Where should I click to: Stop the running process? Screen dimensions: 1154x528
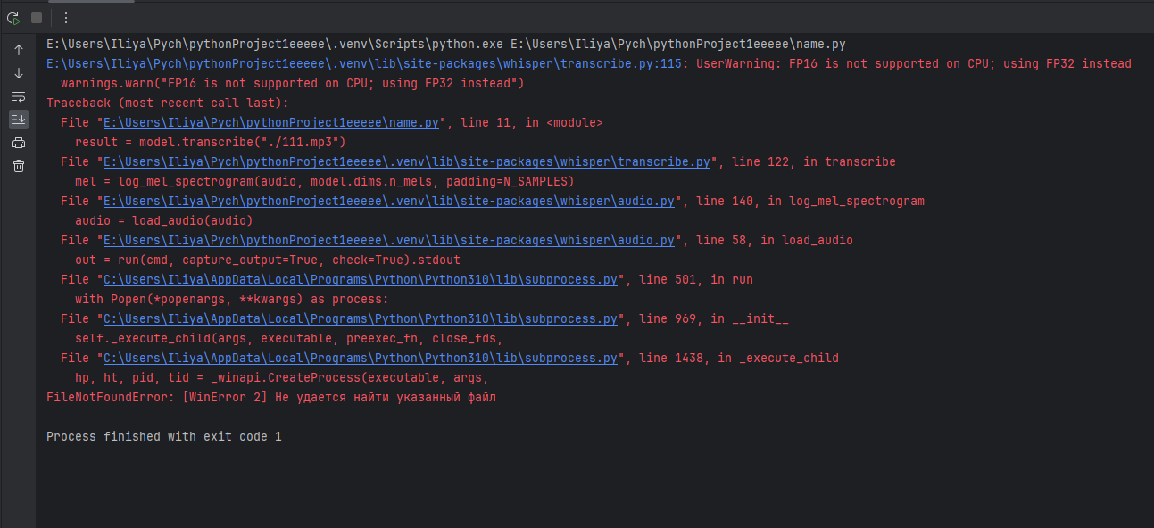[37, 18]
